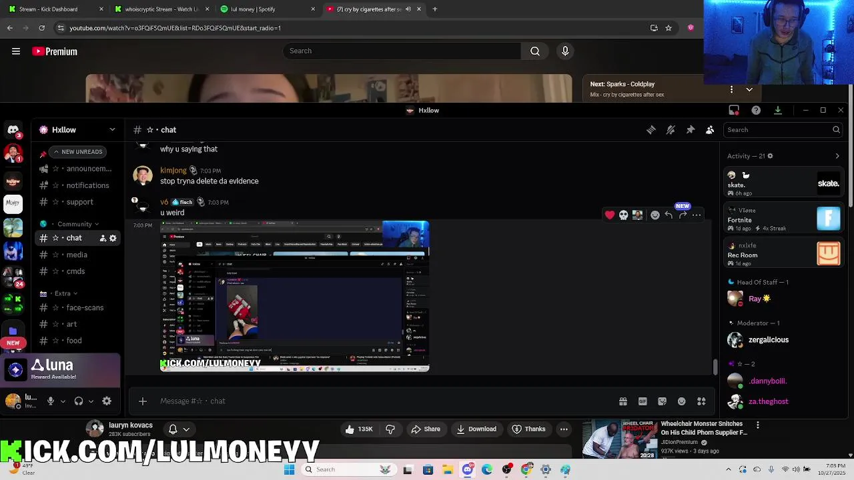Open Discord inbox icon in title bar

click(734, 110)
